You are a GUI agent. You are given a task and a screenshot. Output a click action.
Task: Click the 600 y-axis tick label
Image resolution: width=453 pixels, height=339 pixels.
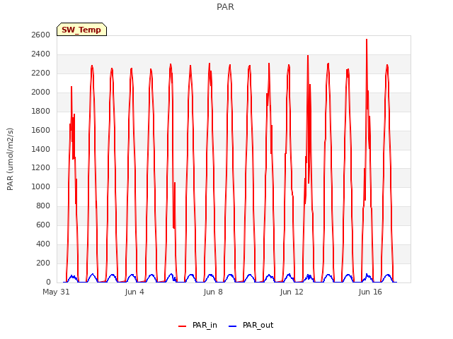[x=43, y=225]
